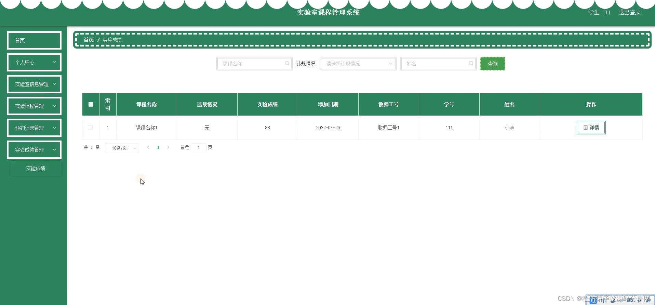The height and width of the screenshot is (305, 655).
Task: Click the search icon in course name field
Action: (287, 63)
